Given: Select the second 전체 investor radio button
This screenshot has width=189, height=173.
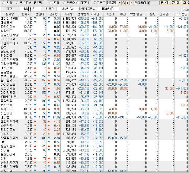Looking at the screenshot, I should (x=51, y=3).
